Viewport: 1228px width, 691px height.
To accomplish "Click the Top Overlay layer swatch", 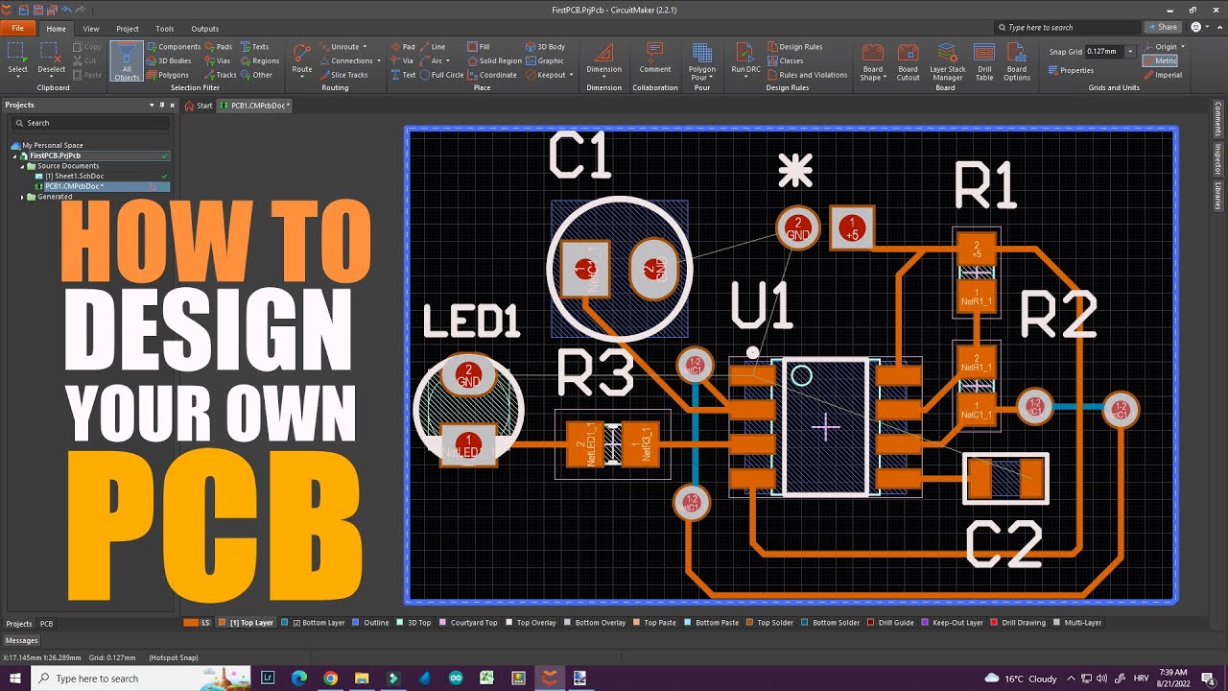I will coord(508,623).
